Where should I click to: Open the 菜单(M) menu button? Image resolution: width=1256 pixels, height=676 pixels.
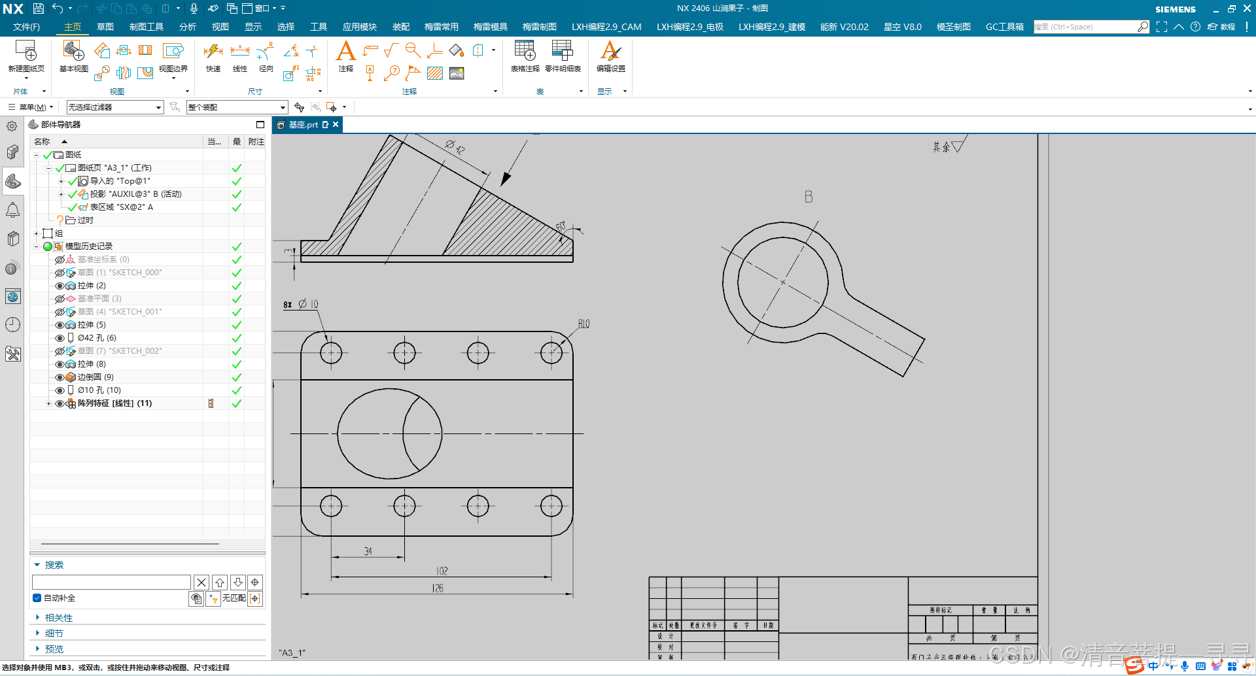[31, 107]
